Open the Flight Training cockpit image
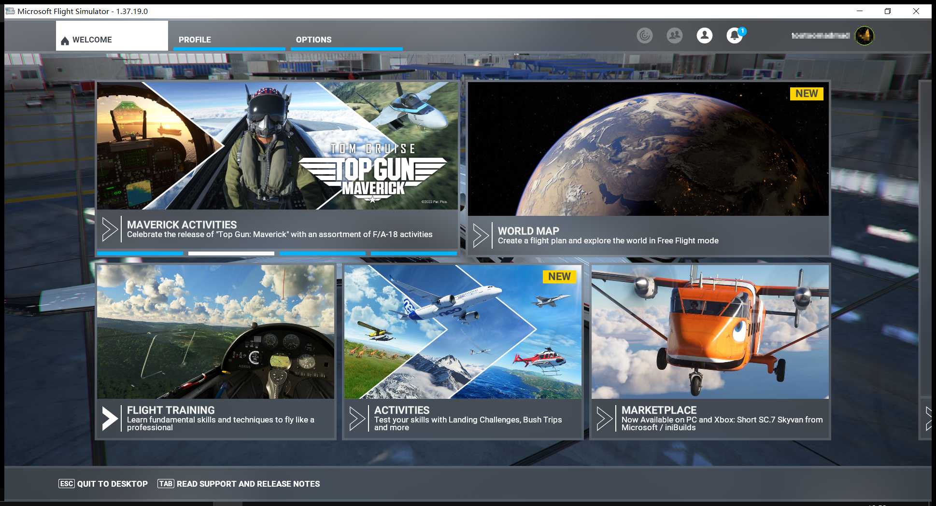This screenshot has width=936, height=506. pos(215,332)
